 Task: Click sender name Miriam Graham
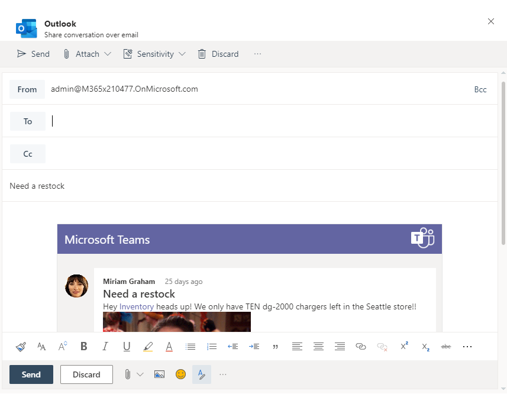pos(129,282)
